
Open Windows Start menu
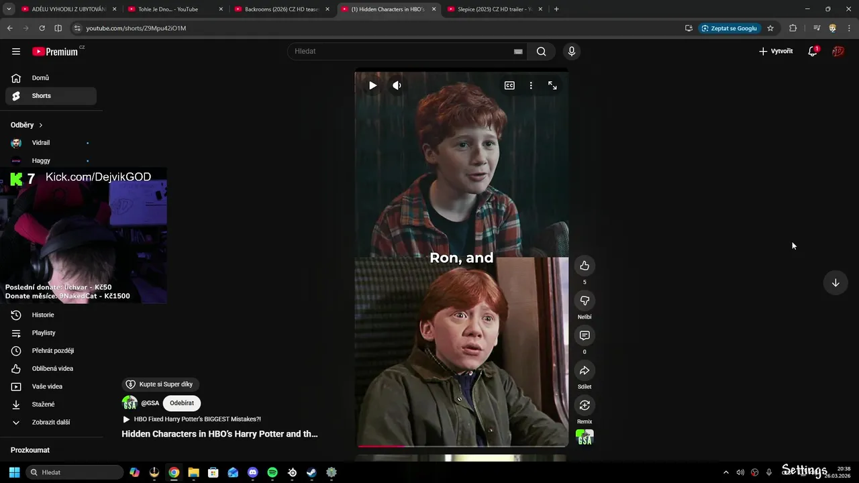pos(14,472)
